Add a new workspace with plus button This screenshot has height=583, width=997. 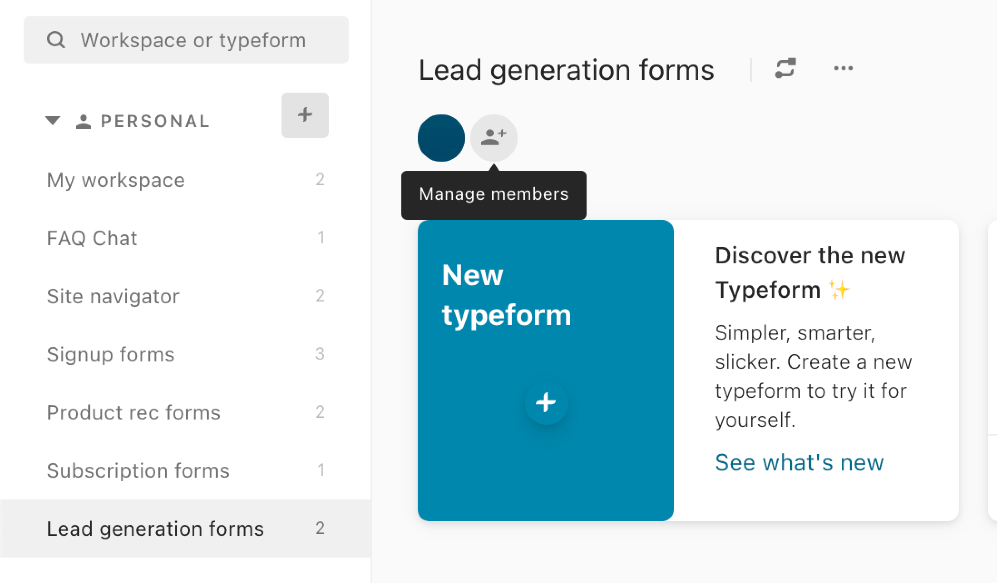pos(305,115)
